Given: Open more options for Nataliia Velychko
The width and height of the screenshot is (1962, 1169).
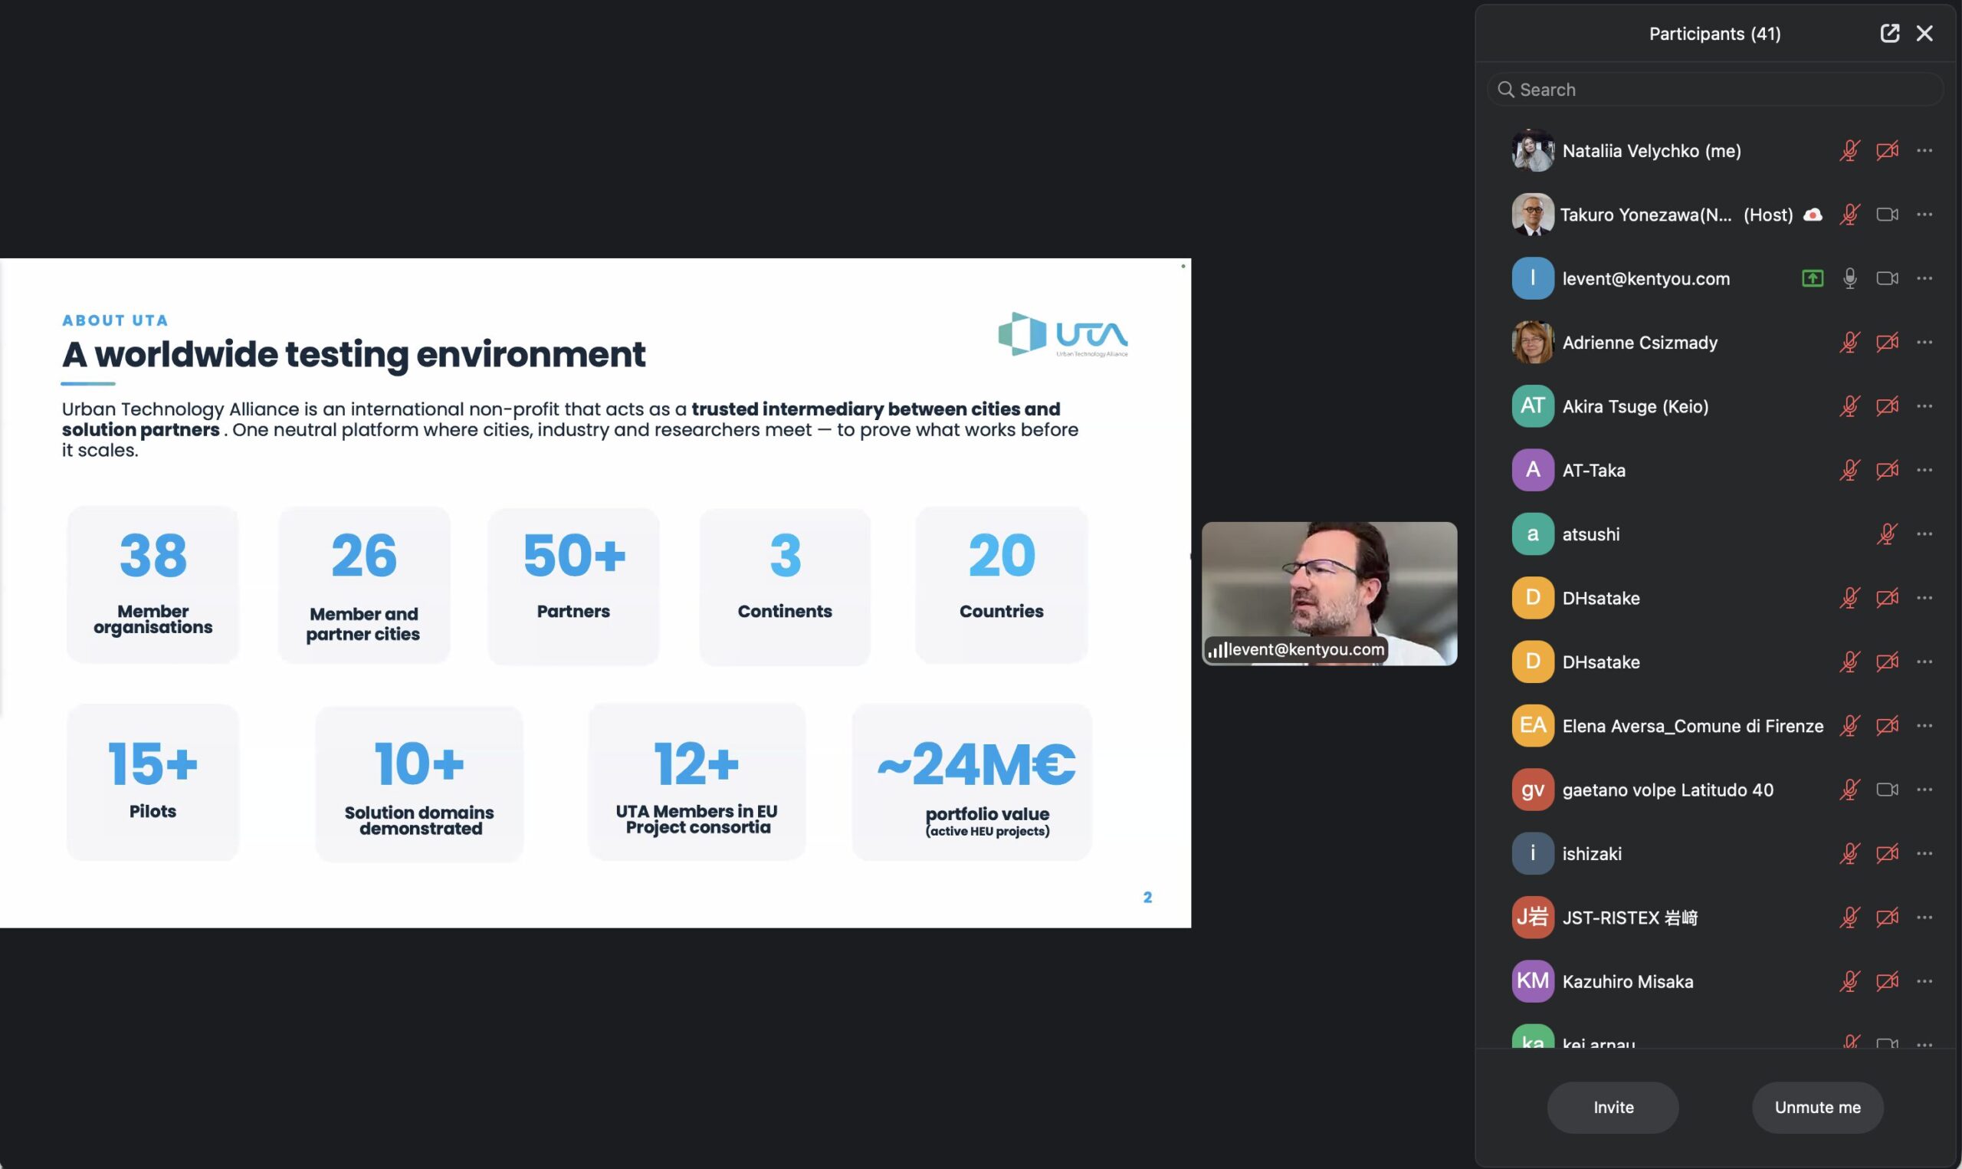Looking at the screenshot, I should 1924,150.
